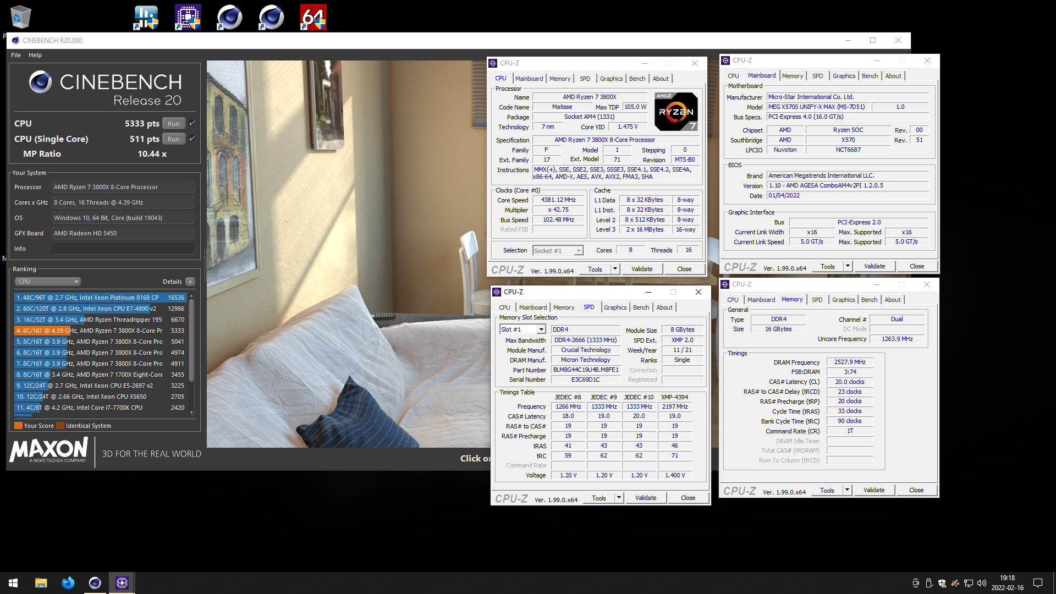Open the CPU-Z desktop shortcut
Screen dimensions: 1056x594
188,17
